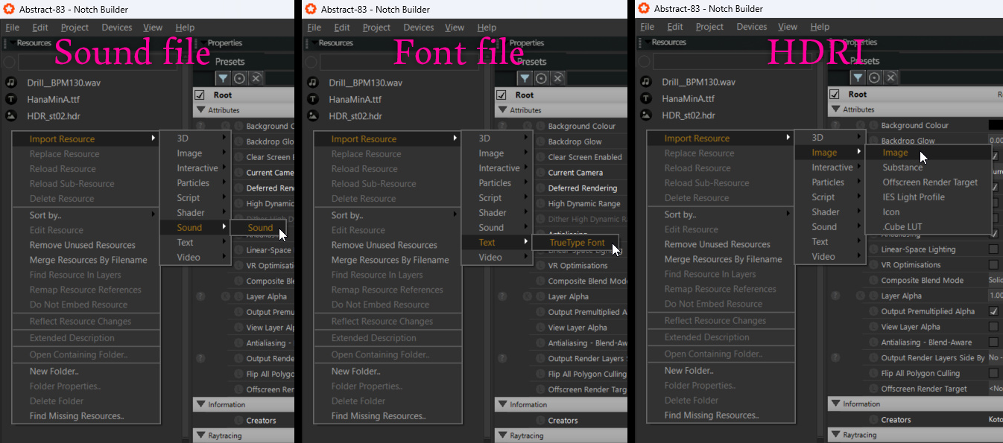
Task: Open Project menu in HDRI window
Action: pyautogui.click(x=709, y=27)
